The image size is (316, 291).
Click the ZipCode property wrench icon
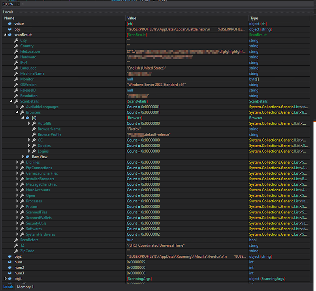(x=16, y=251)
